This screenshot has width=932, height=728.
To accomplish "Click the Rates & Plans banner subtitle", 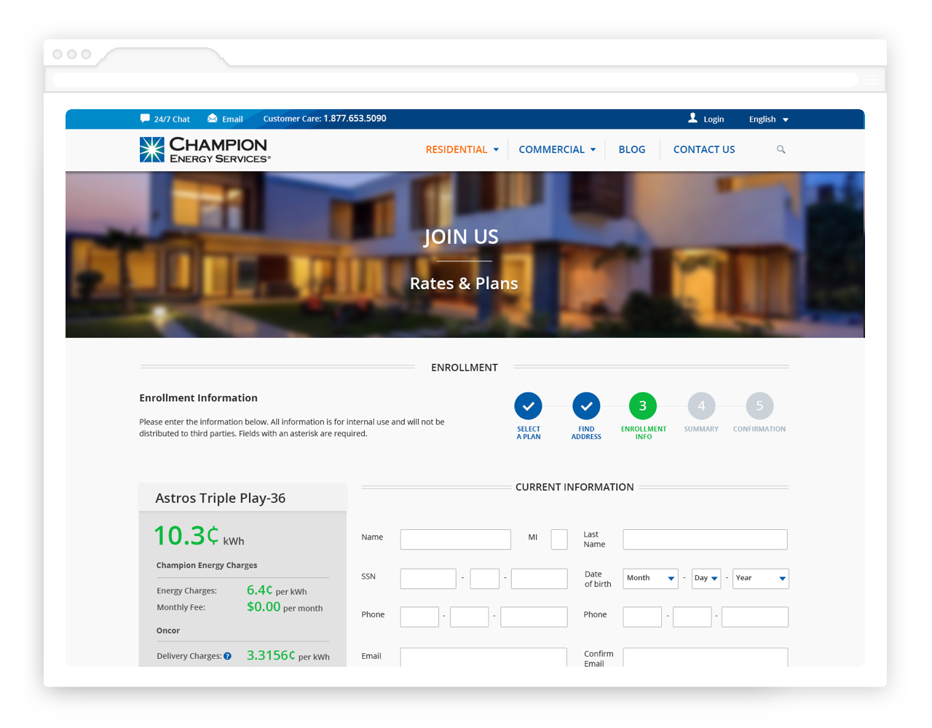I will click(464, 283).
